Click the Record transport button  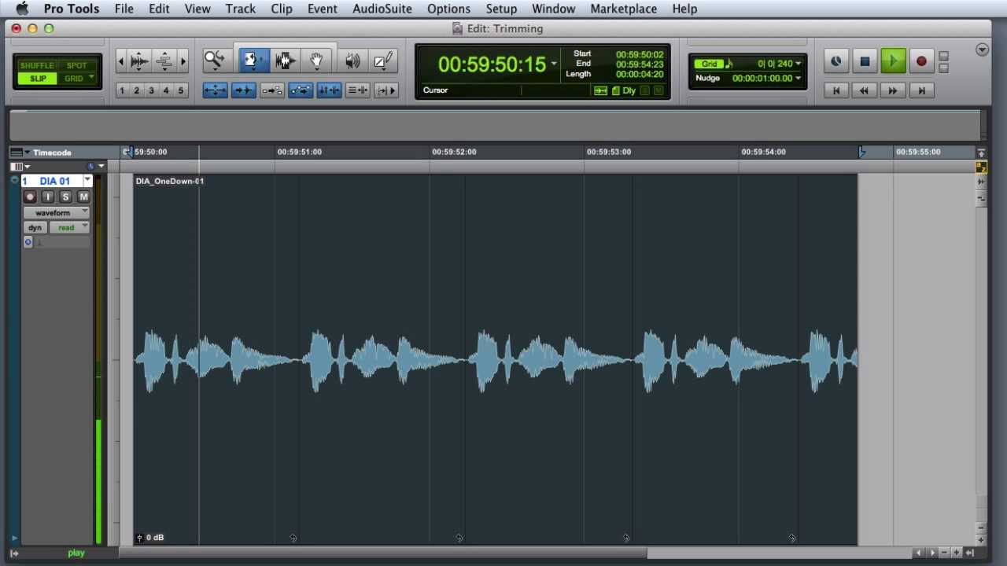click(921, 61)
